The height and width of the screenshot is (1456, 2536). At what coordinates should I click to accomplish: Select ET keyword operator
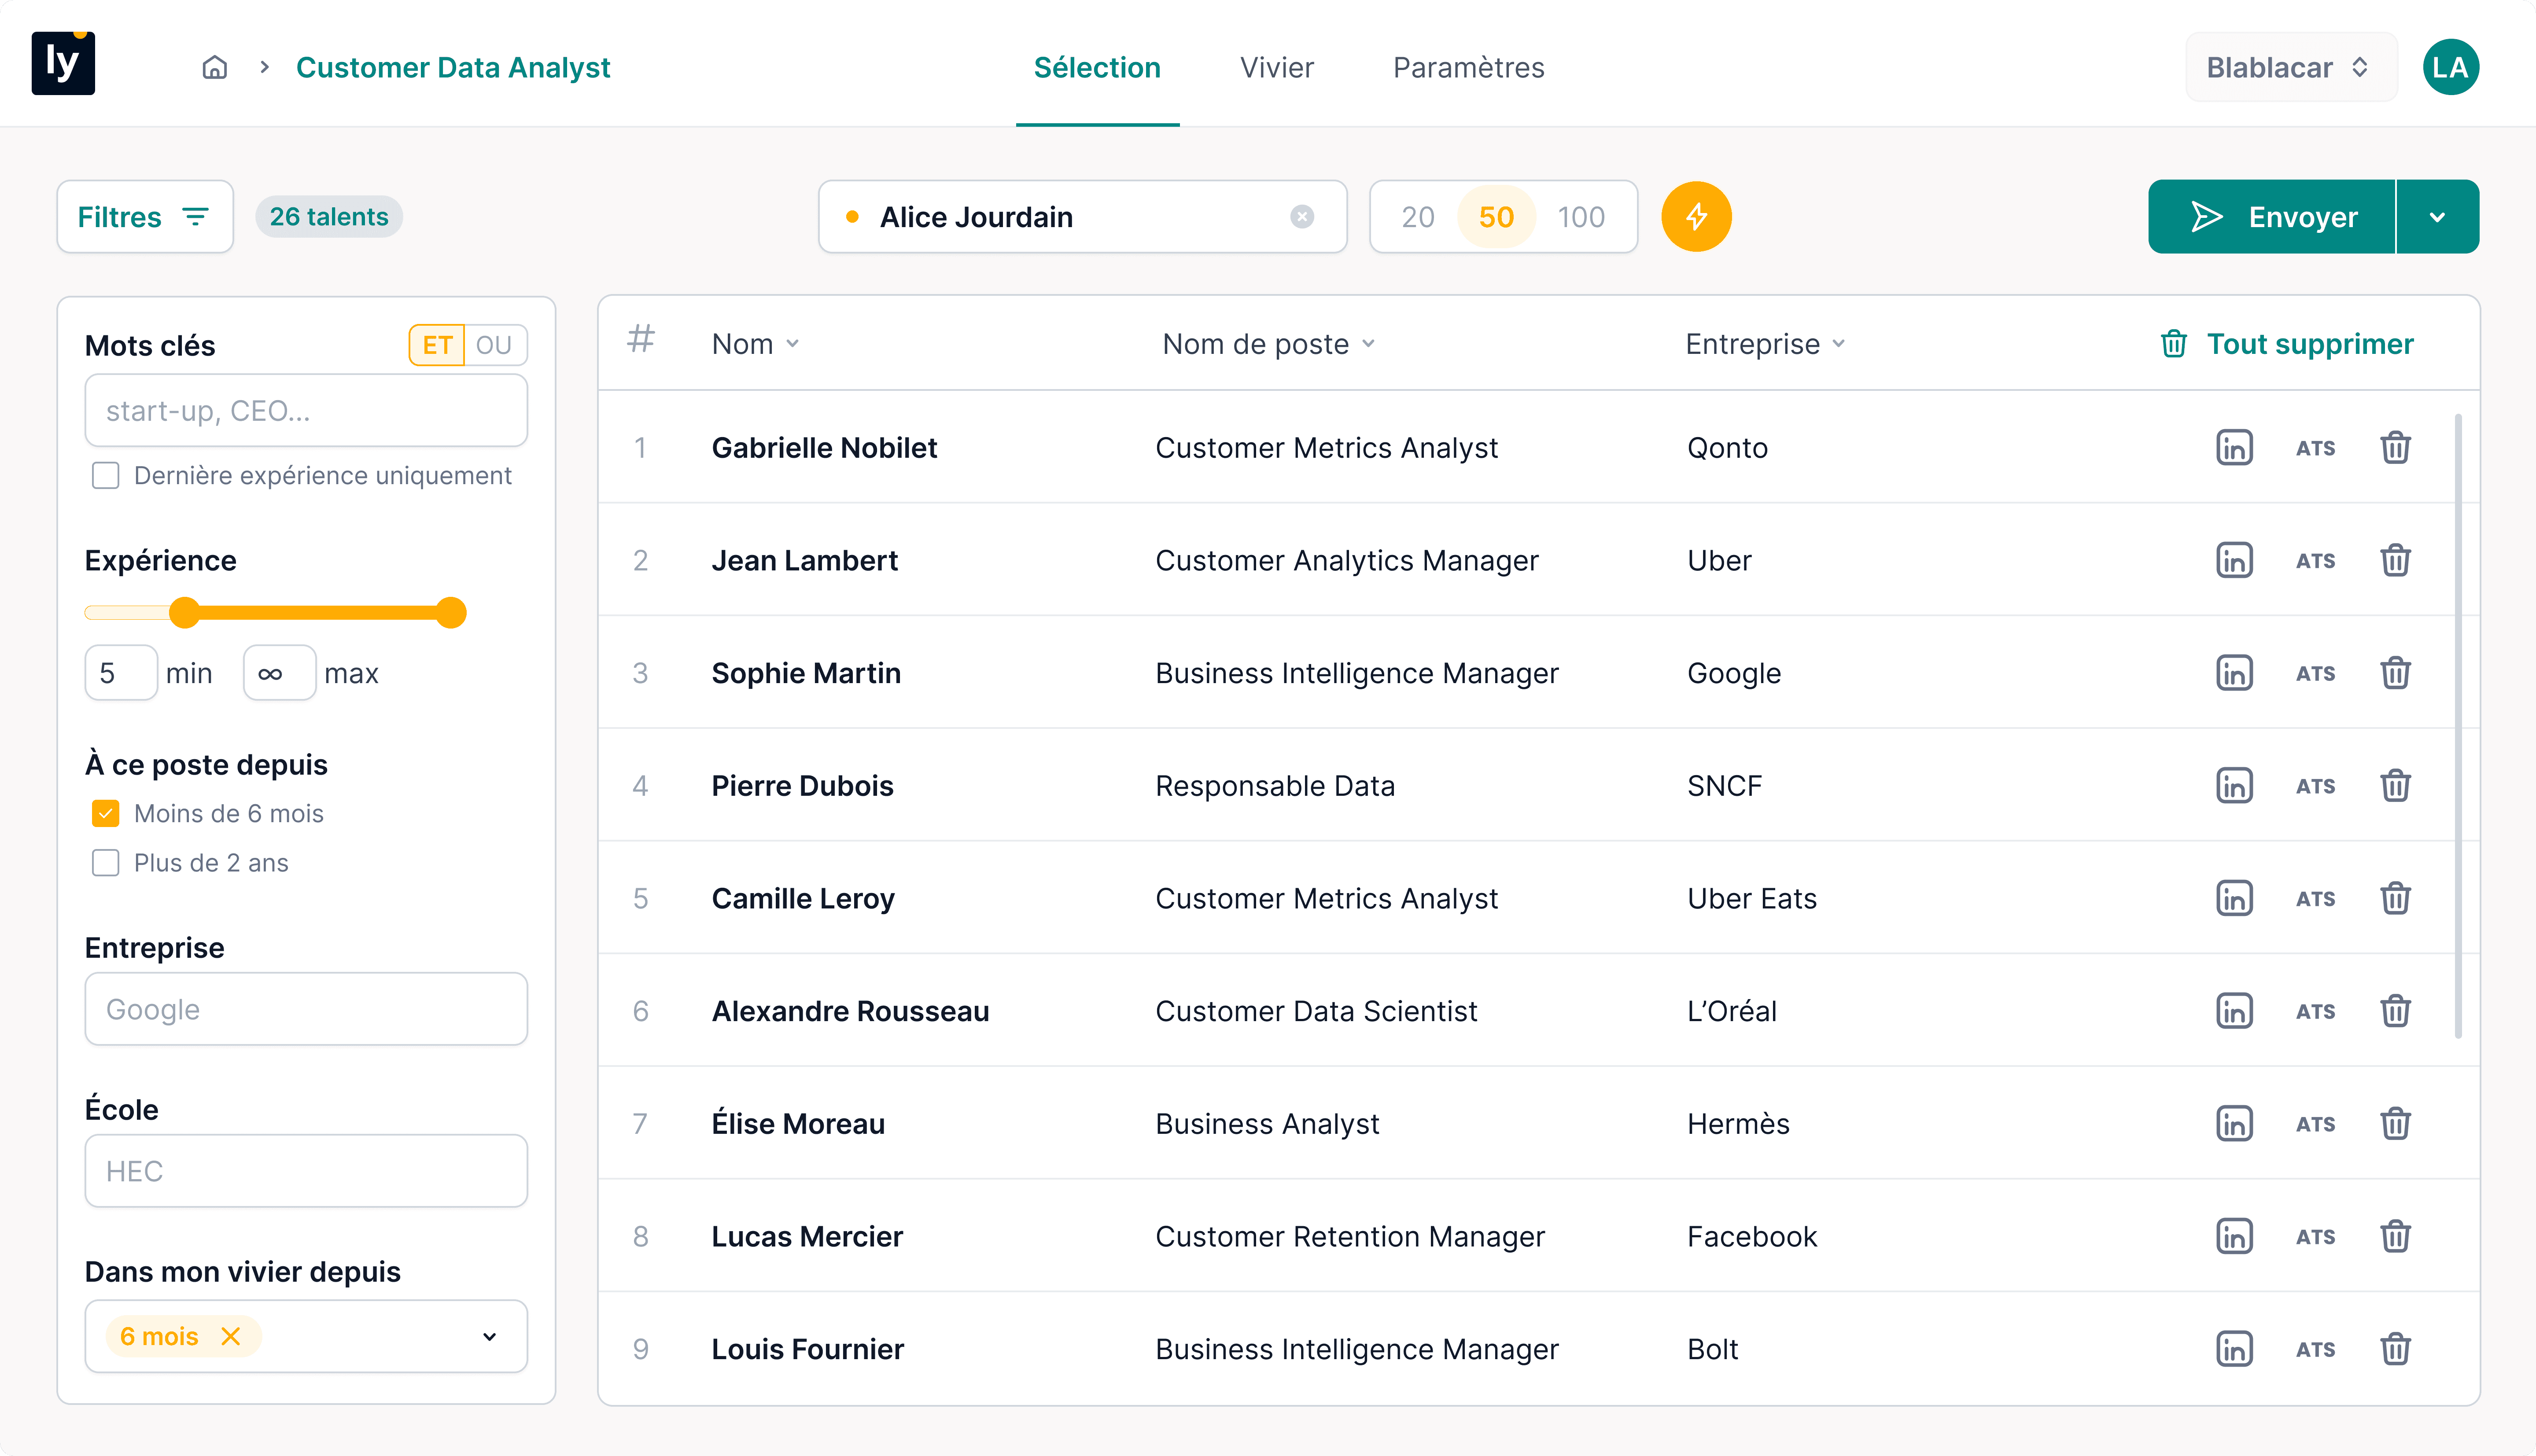[x=437, y=345]
